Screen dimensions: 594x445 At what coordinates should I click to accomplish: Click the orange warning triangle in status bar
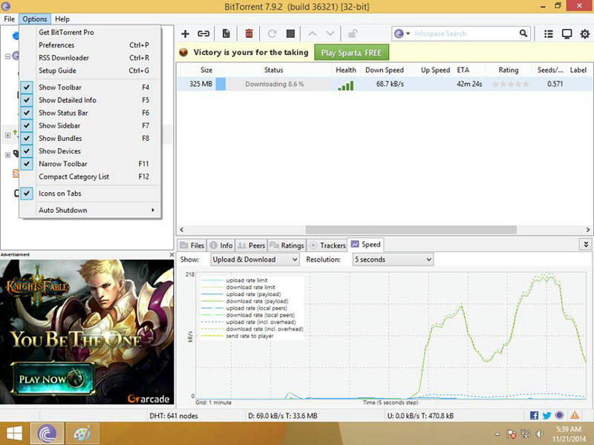[575, 415]
